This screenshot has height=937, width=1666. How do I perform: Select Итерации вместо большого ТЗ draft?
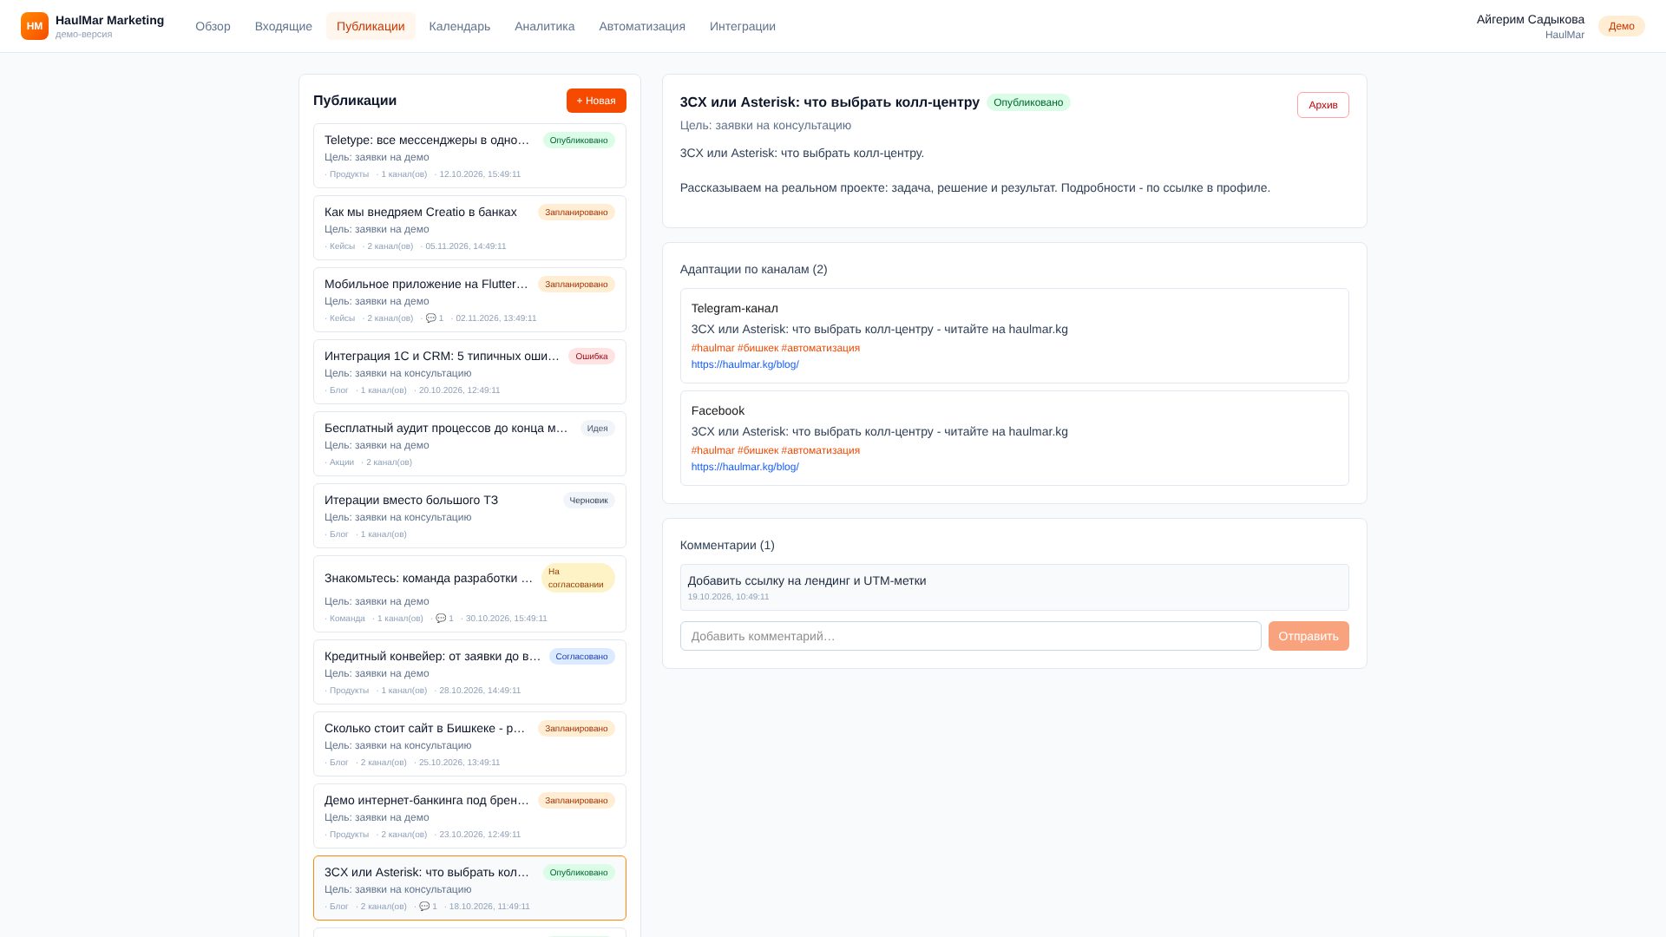[469, 516]
